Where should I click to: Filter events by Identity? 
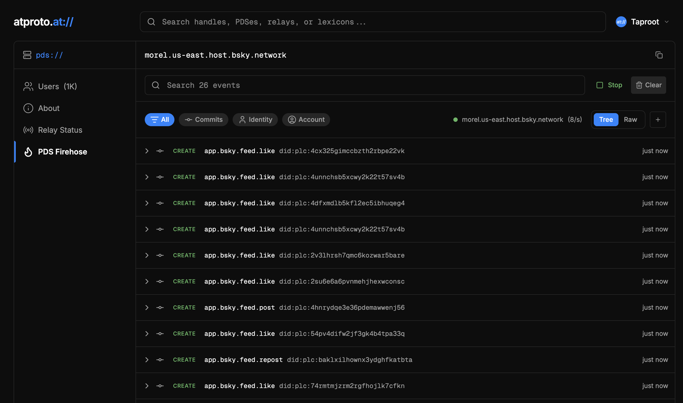255,120
